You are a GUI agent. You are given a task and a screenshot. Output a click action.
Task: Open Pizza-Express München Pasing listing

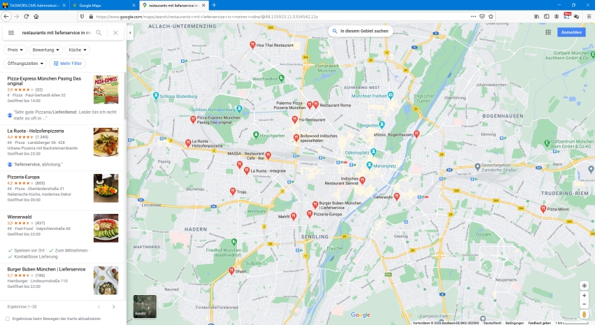tap(44, 81)
